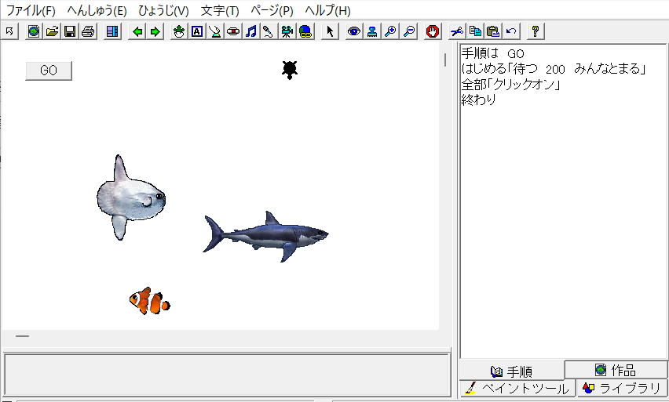Screen dimensions: 669x402
Task: Click the movie camera icon
Action: click(x=287, y=31)
